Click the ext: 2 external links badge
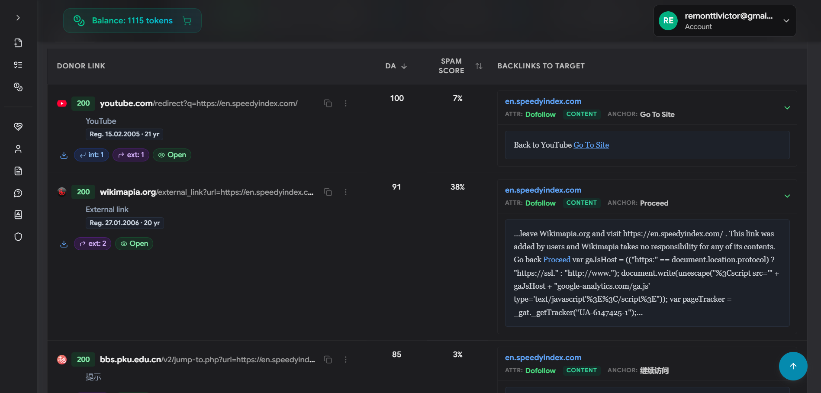The width and height of the screenshot is (821, 393). click(x=93, y=244)
